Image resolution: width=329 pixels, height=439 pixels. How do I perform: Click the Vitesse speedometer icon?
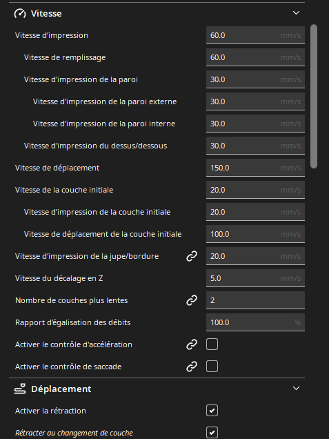(20, 13)
